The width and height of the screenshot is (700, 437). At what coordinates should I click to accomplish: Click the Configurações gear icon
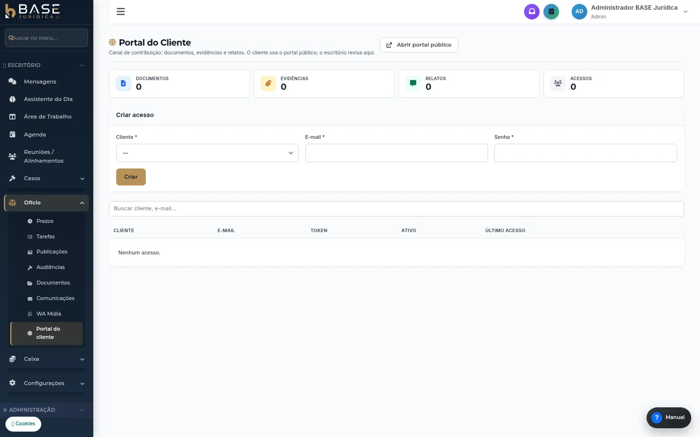coord(13,383)
